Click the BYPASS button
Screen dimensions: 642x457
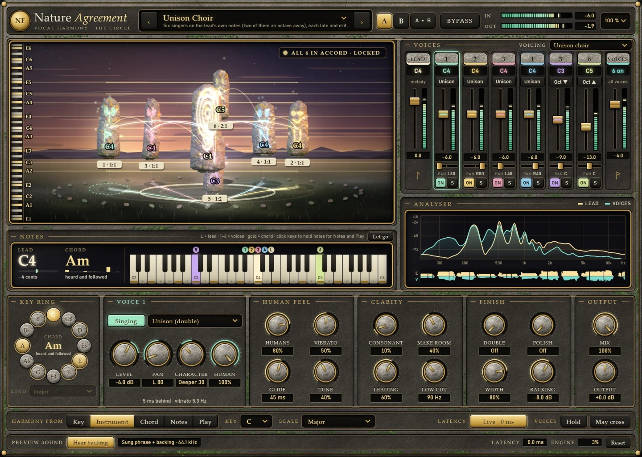(459, 21)
